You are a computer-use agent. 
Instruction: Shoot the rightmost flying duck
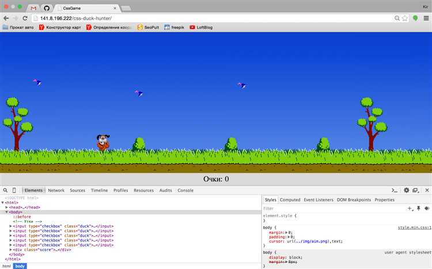pos(242,85)
